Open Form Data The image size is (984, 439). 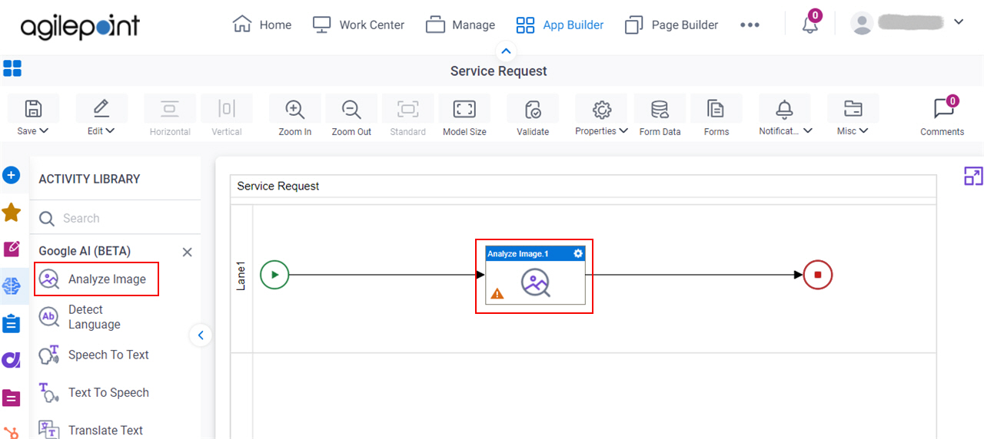660,117
